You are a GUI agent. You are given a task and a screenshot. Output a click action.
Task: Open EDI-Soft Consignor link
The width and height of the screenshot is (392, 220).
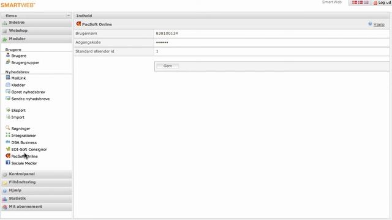[x=29, y=149]
